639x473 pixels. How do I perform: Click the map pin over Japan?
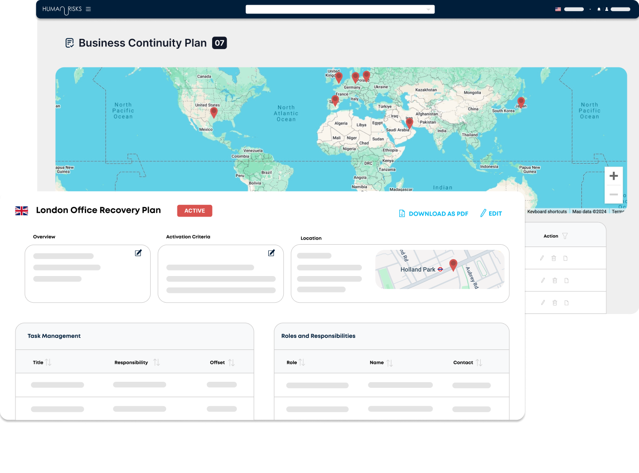click(521, 102)
